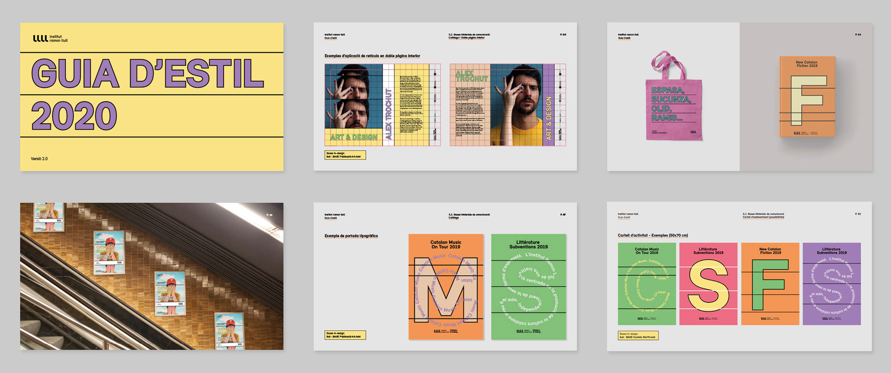Click the yellow Bases In-design label under spreads
The width and height of the screenshot is (891, 373).
[345, 155]
